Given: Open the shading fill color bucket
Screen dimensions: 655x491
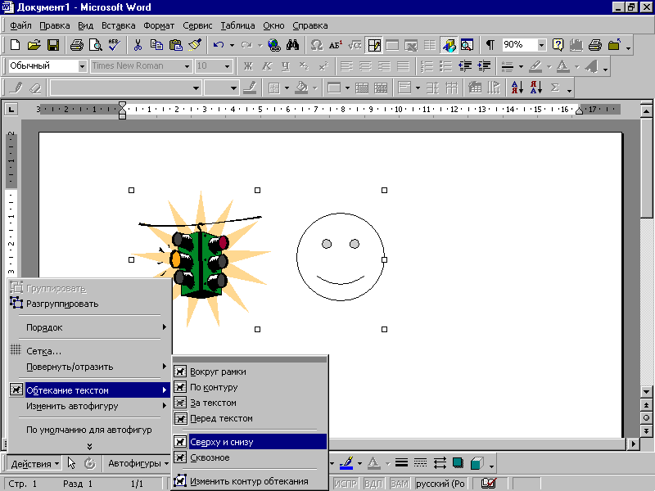Looking at the screenshot, I should coord(301,88).
